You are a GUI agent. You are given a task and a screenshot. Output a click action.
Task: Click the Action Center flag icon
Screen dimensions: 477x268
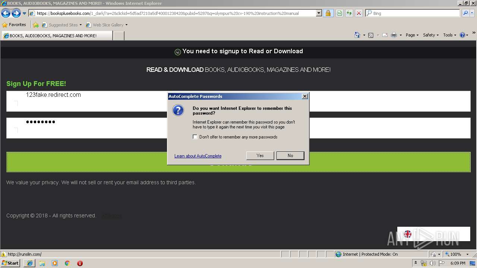(x=442, y=263)
